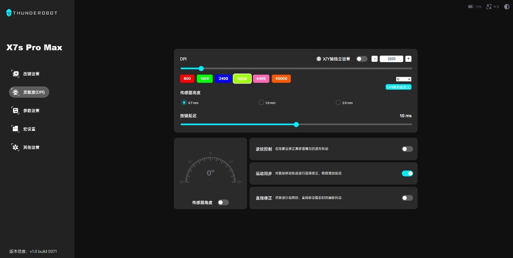The height and width of the screenshot is (258, 513).
Task: Toggle the 传感器角度 switch
Action: coord(223,202)
